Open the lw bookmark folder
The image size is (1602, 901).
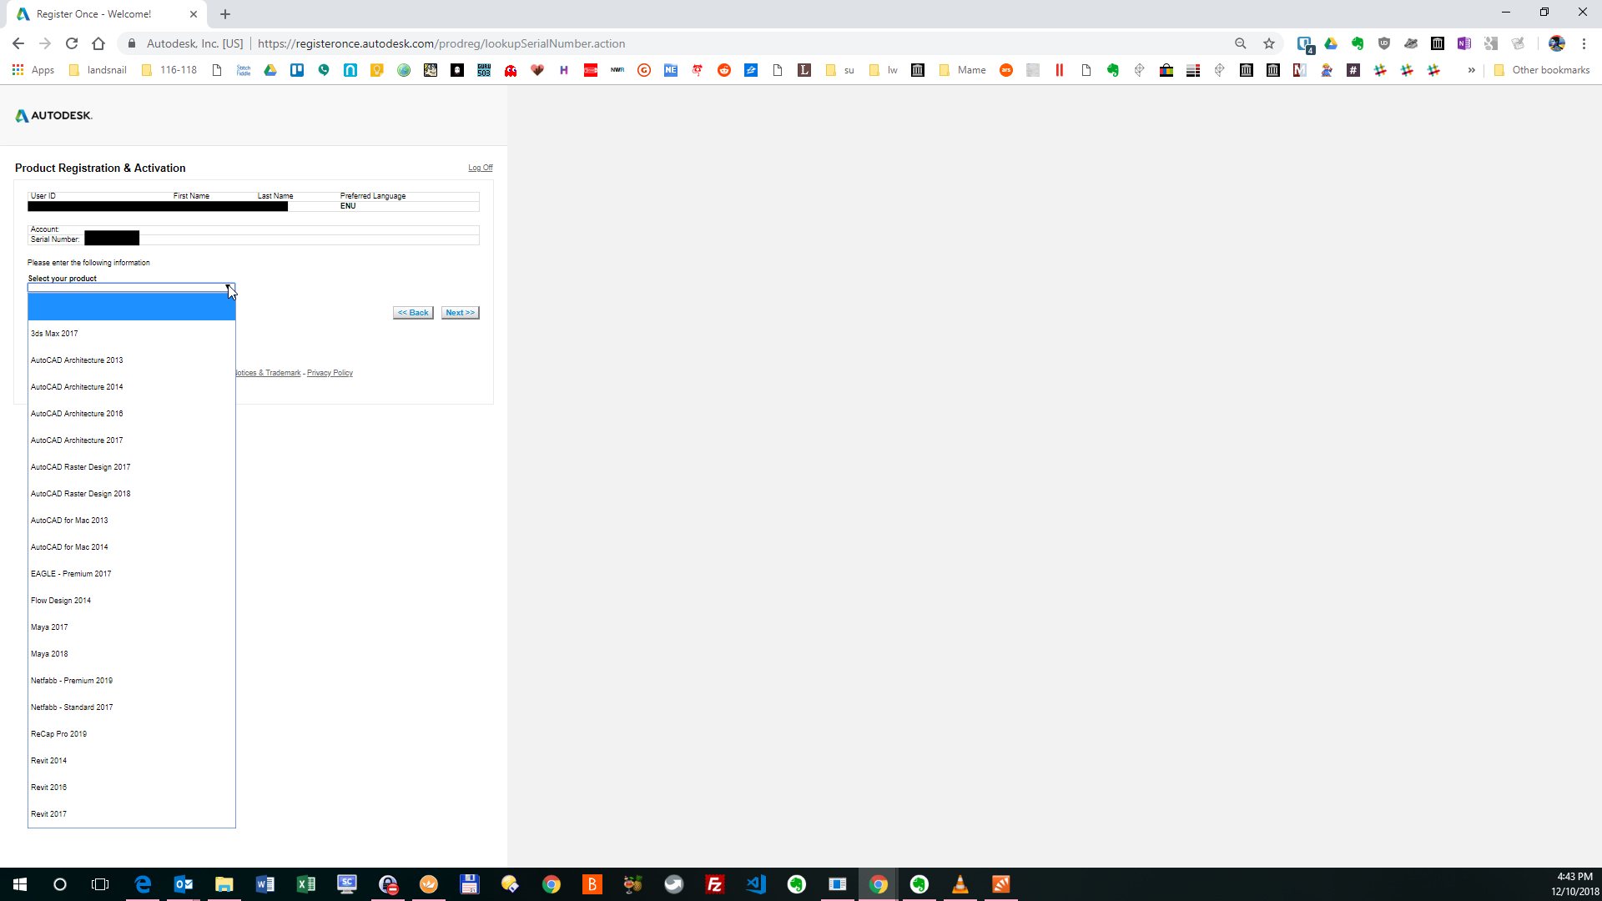tap(884, 70)
